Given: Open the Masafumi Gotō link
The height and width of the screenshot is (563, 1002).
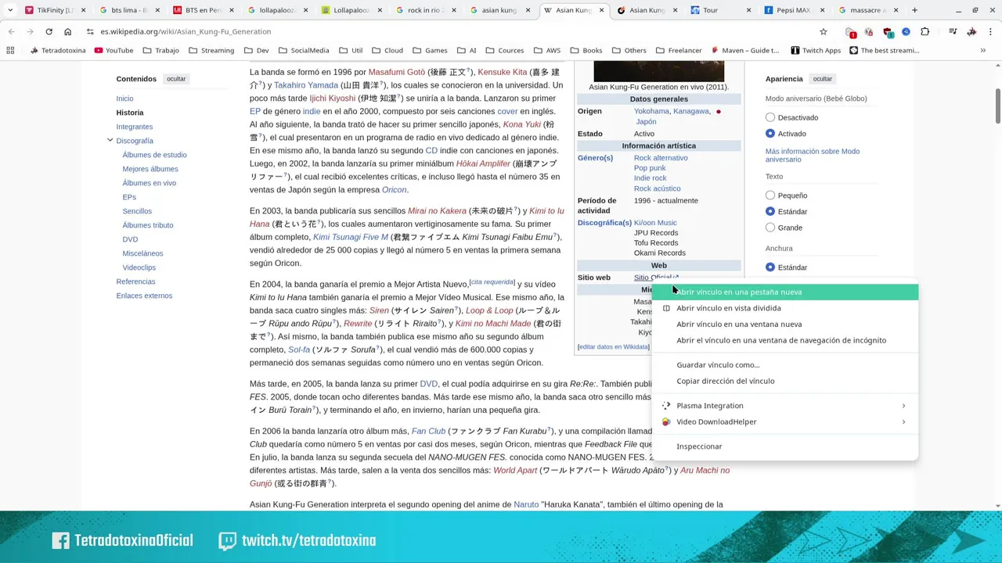Looking at the screenshot, I should pos(397,72).
